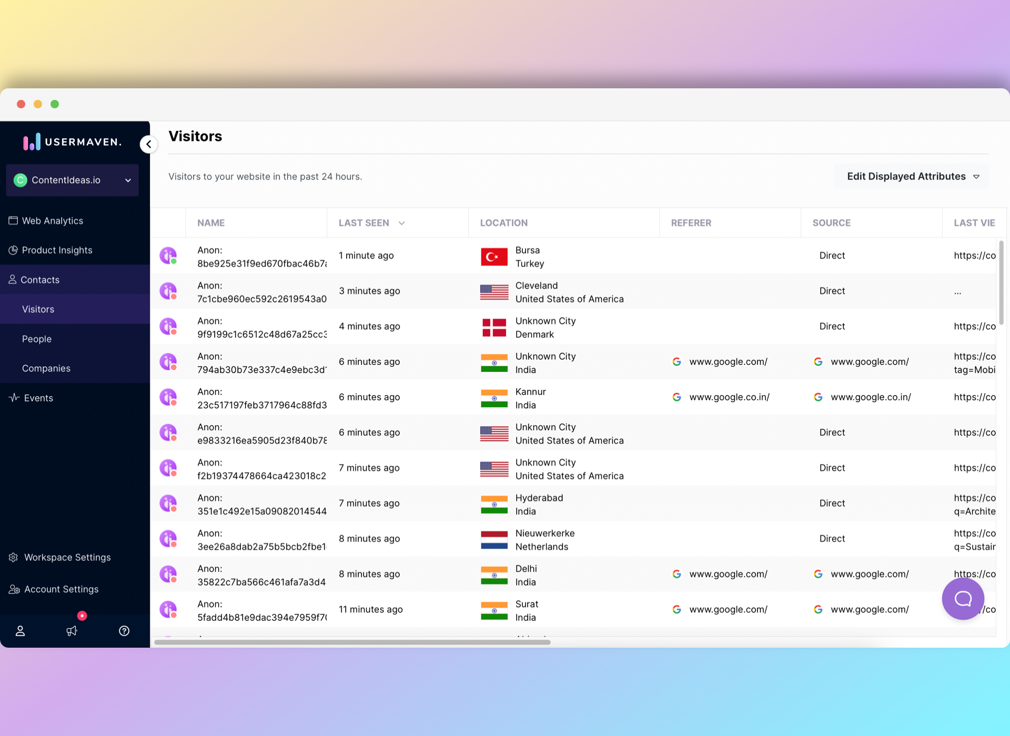Open visitor Anon: 8be925e31f9ed670fbac46b7
Viewport: 1010px width, 736px height.
[x=262, y=257]
